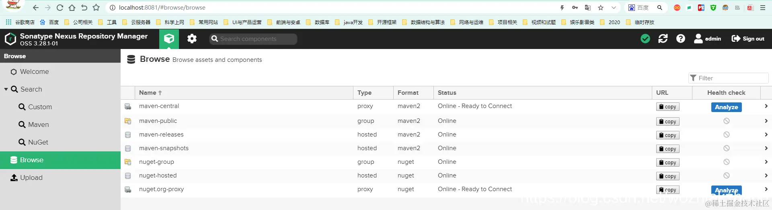Click the maven-releases hosted repository icon
The height and width of the screenshot is (210, 772).
click(x=128, y=135)
